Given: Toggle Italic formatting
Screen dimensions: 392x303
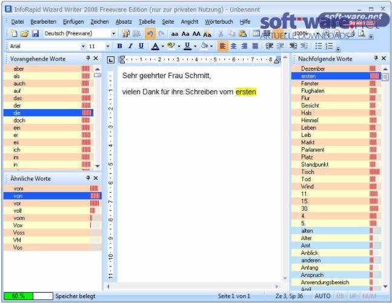Looking at the screenshot, I should [130, 46].
